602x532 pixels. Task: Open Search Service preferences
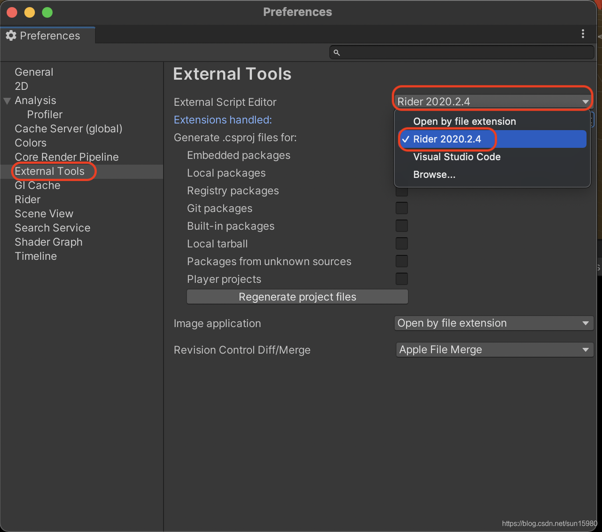(x=53, y=228)
